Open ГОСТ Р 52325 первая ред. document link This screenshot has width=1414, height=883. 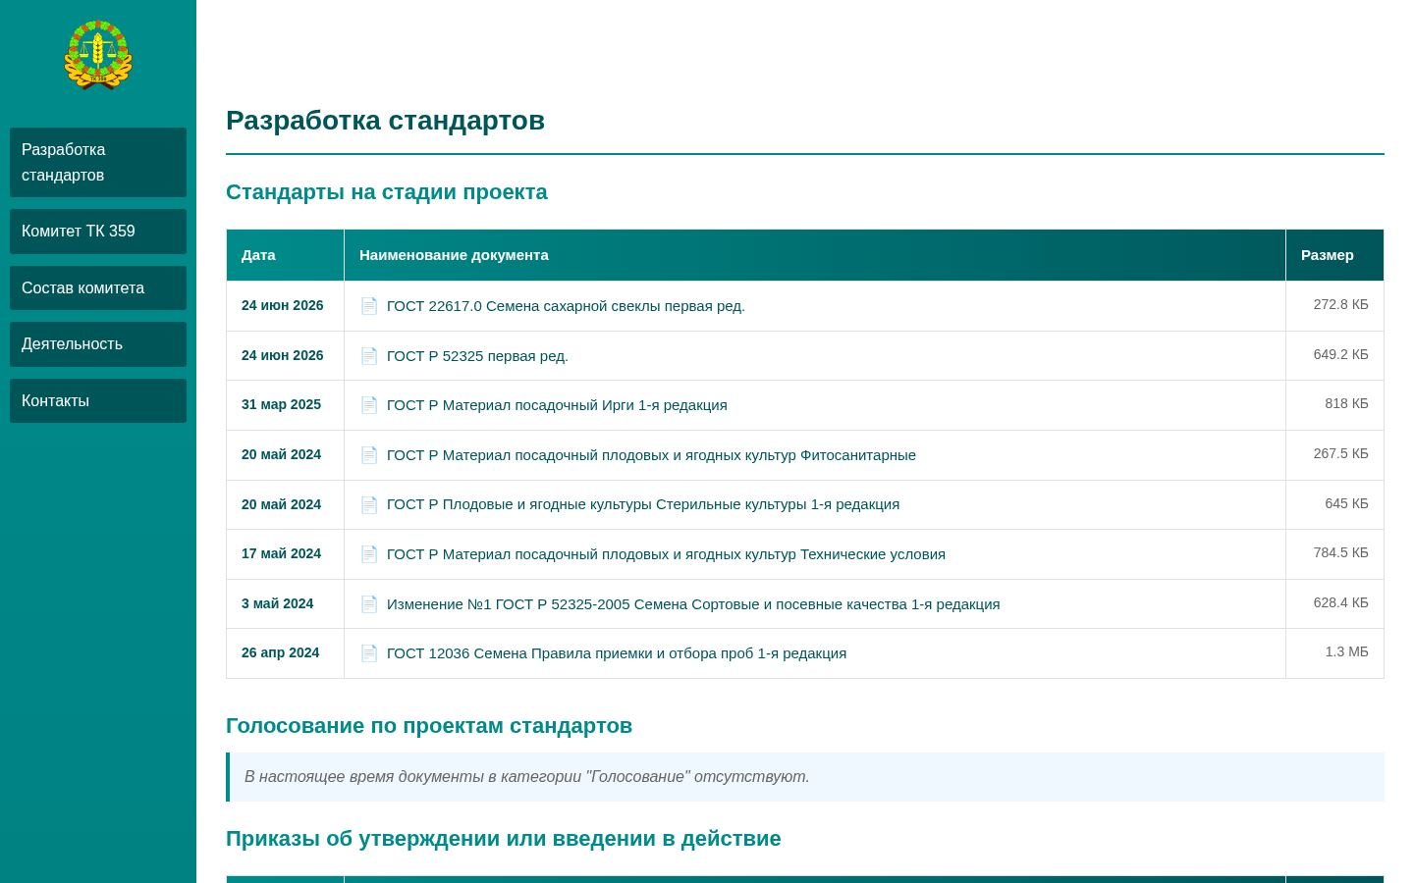pos(477,356)
